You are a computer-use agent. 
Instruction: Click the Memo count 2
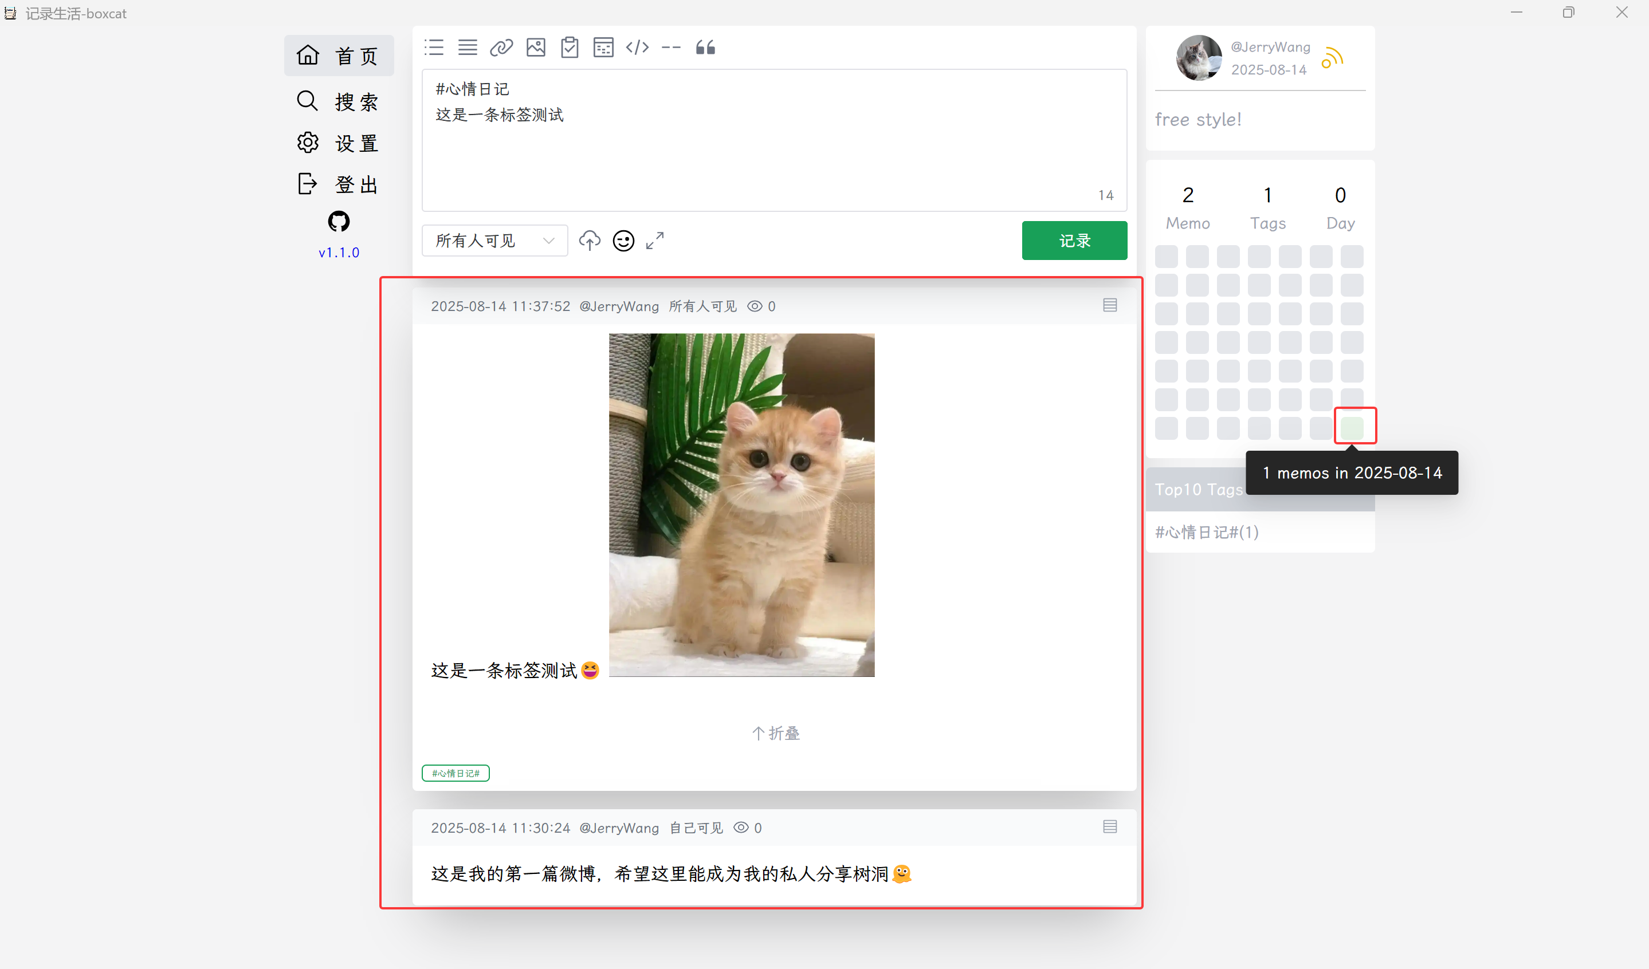click(x=1188, y=195)
